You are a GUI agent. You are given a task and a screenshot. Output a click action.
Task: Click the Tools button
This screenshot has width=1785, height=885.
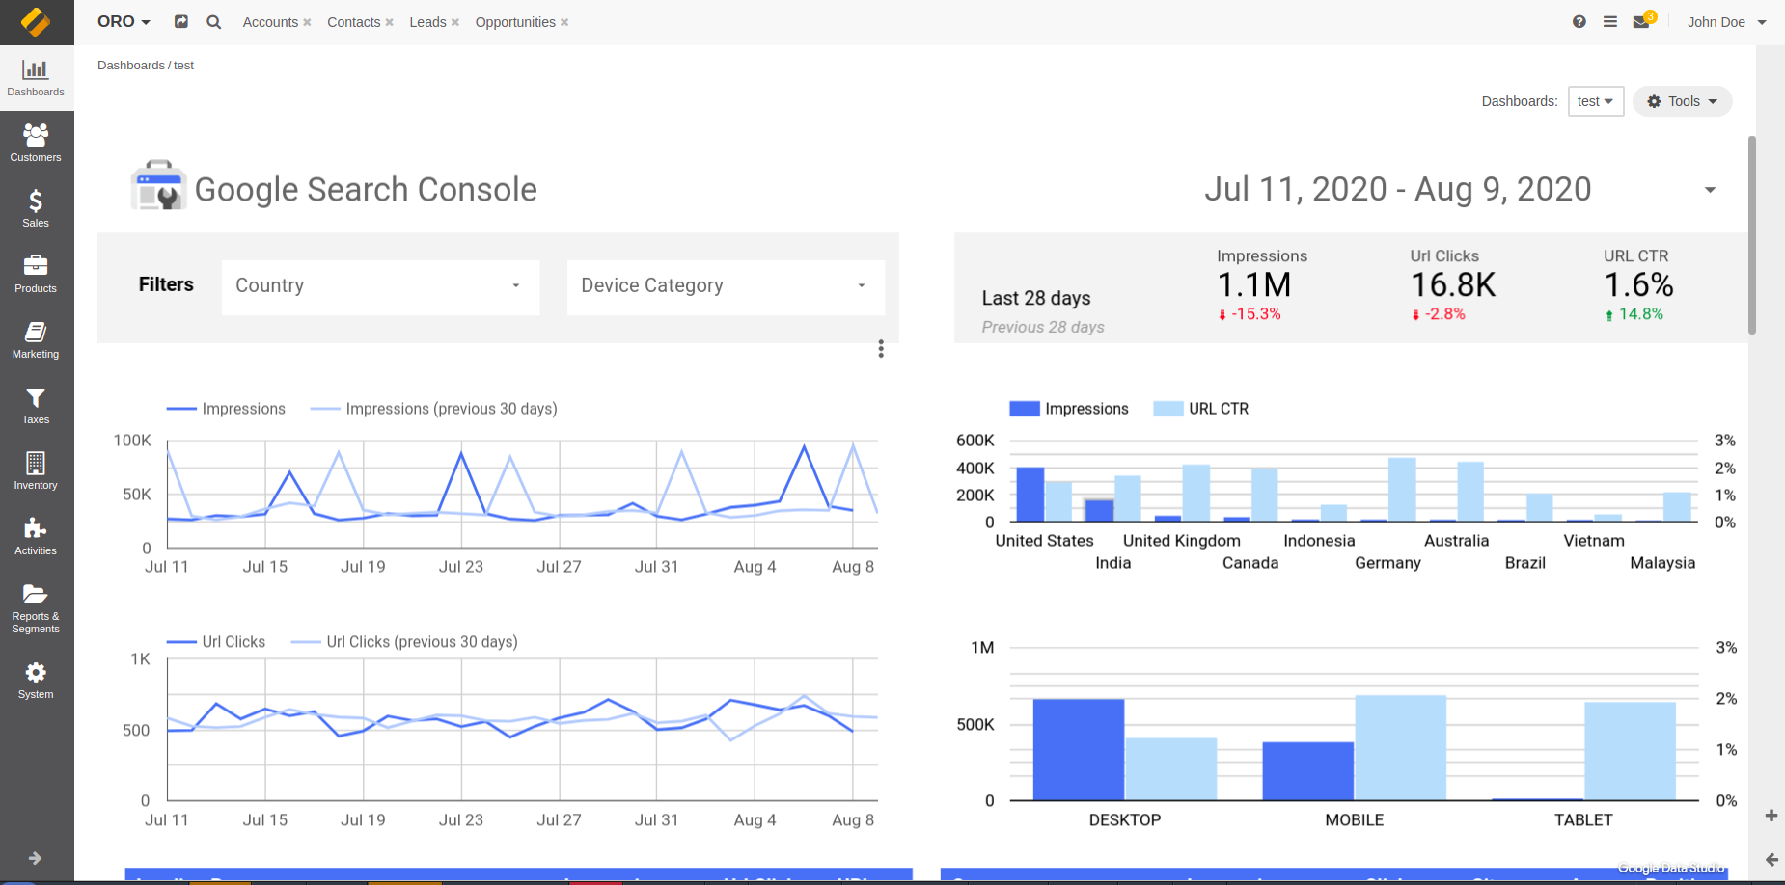tap(1682, 101)
